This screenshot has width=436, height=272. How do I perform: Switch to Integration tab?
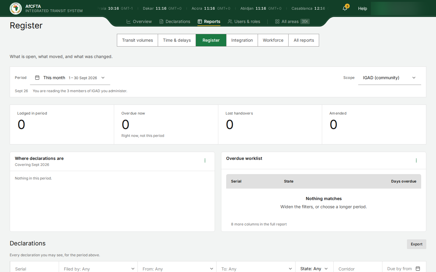pos(242,40)
